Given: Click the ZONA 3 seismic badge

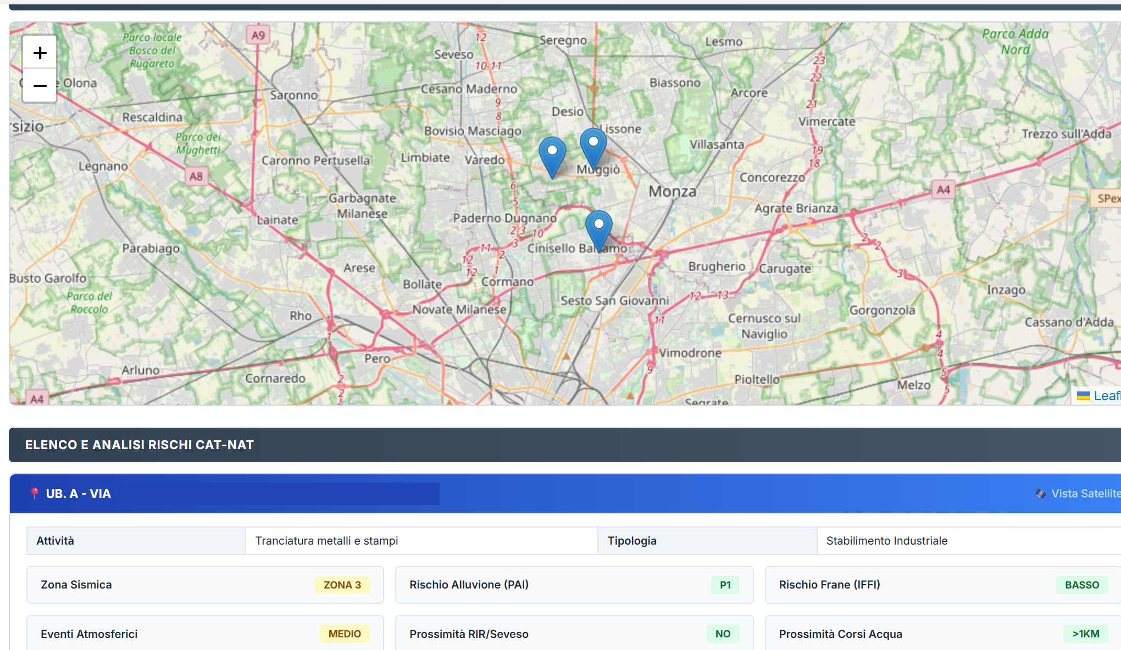Looking at the screenshot, I should pos(342,585).
